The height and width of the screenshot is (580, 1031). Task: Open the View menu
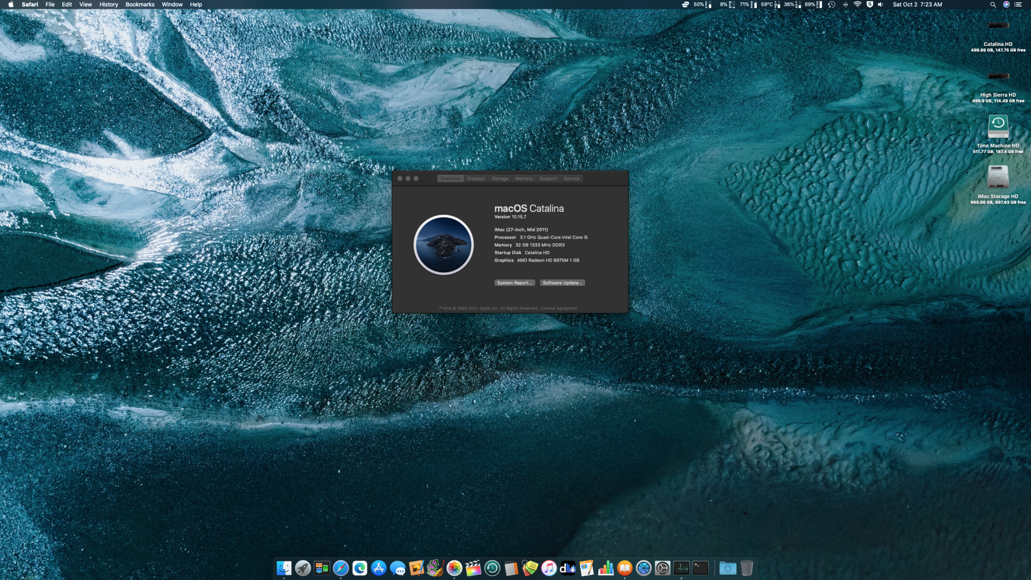pos(86,5)
